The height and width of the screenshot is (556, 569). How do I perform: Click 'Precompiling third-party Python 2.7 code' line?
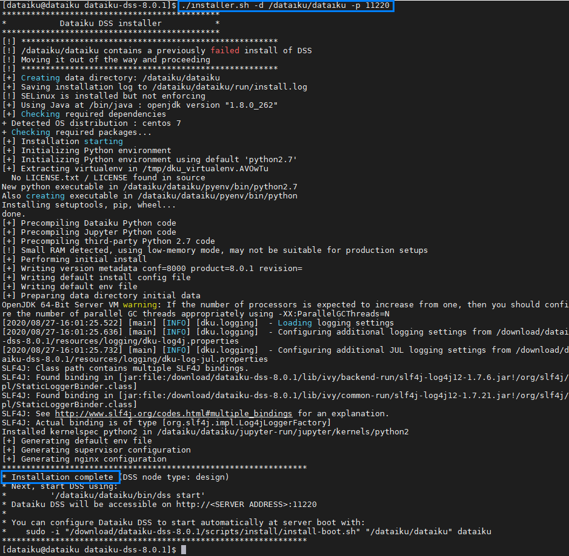pos(108,241)
